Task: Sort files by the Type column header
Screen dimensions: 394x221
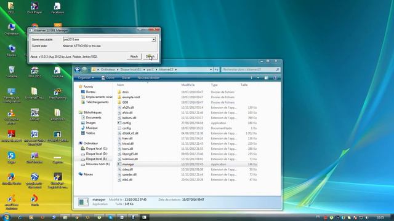Action: [x=214, y=85]
